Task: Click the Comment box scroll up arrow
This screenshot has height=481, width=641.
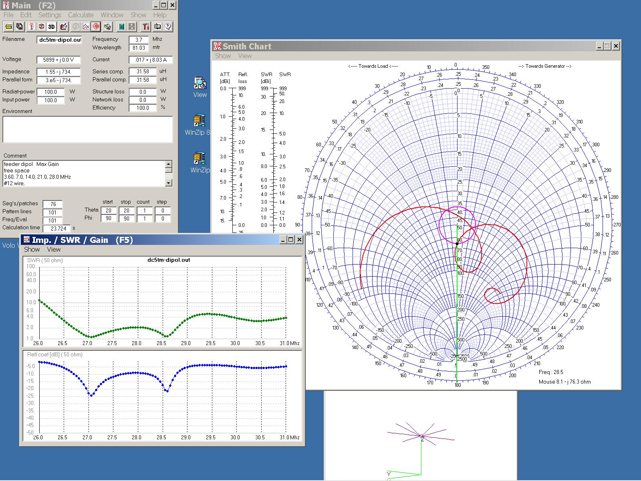Action: (169, 164)
